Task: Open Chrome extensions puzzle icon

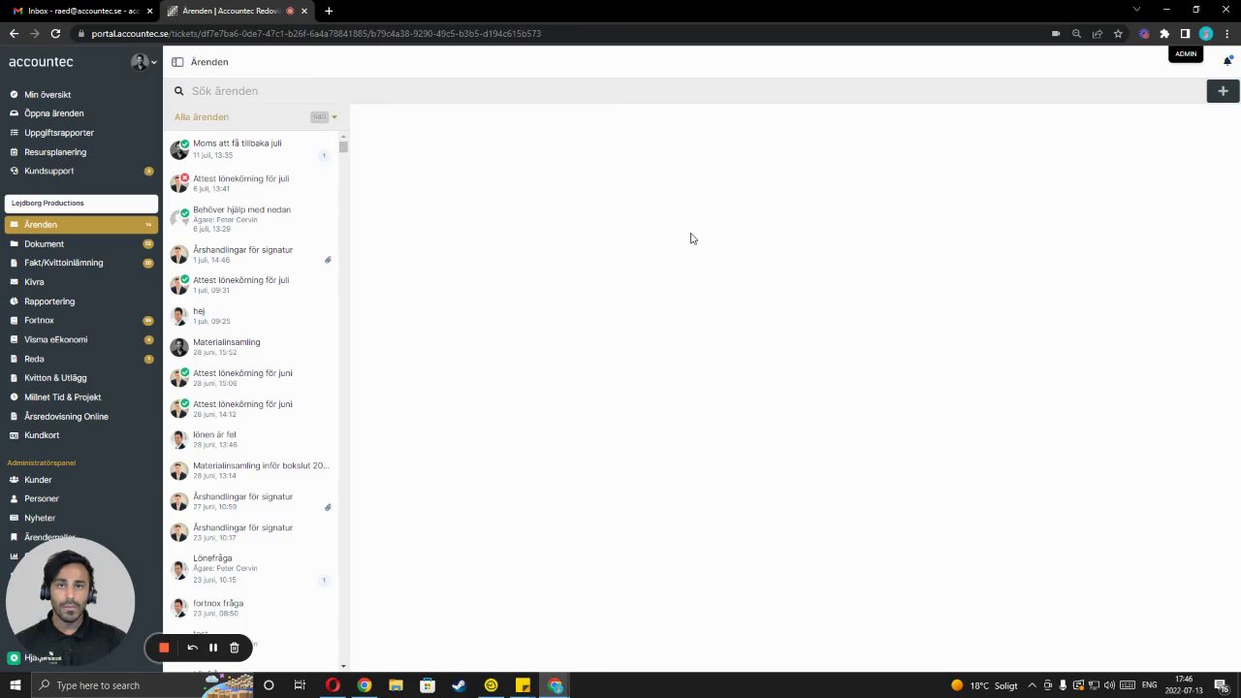Action: pos(1164,34)
